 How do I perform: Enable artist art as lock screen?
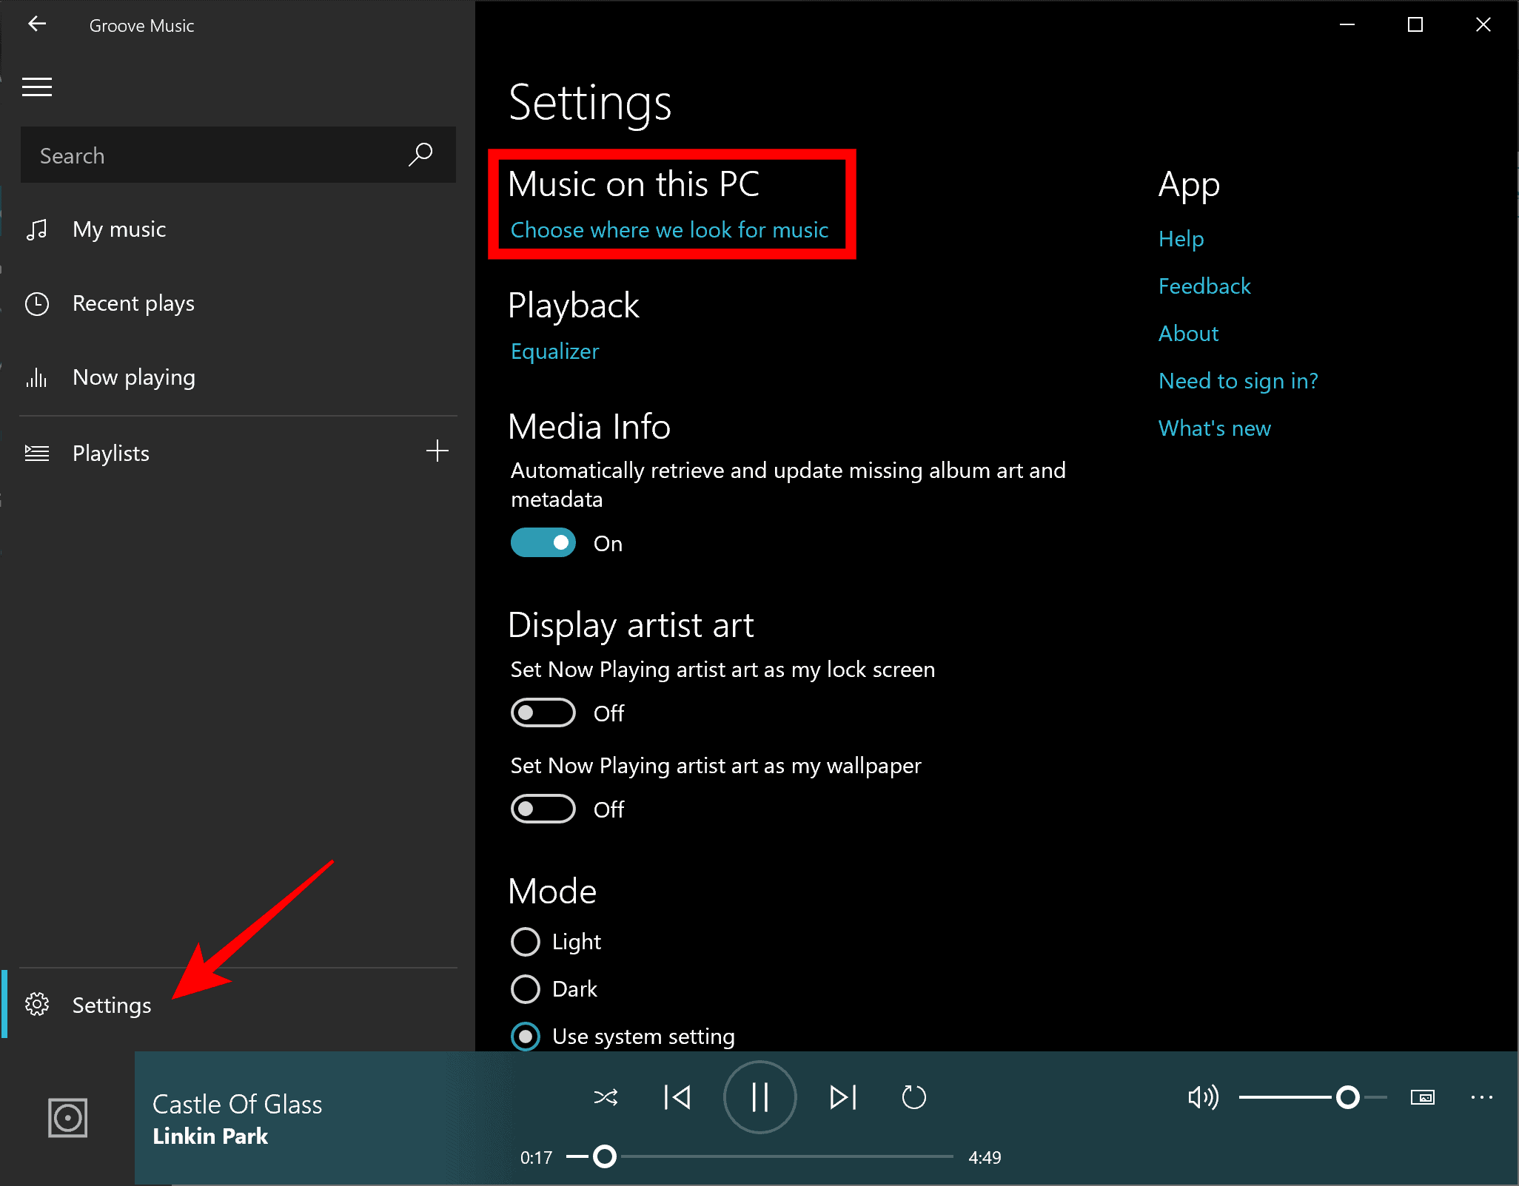[543, 713]
